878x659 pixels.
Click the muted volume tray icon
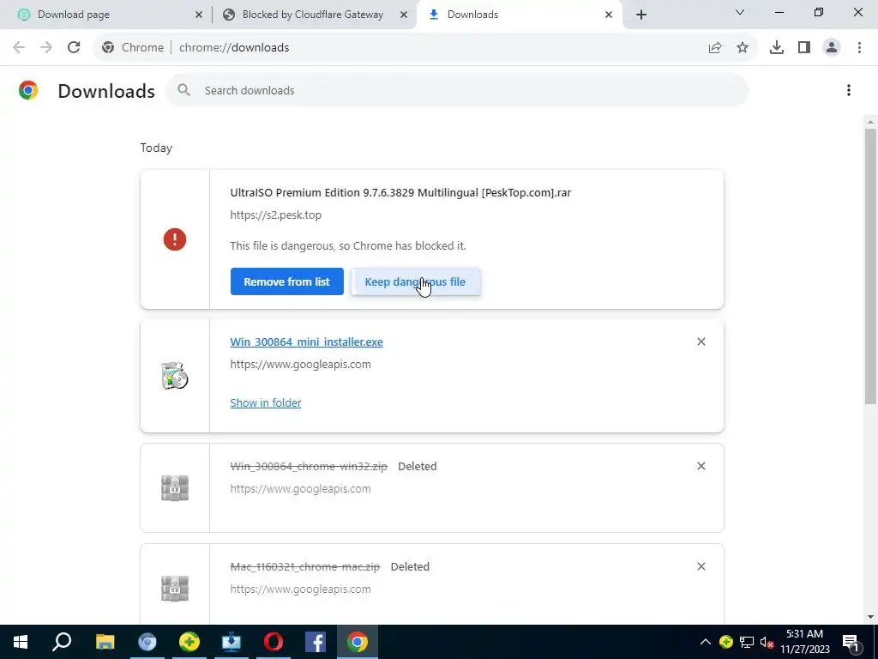(x=767, y=642)
